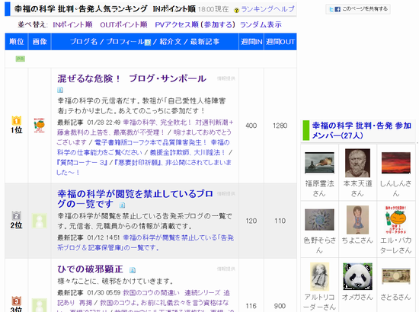Open member オメガさん panda avatar
Screen dimensions: 419x312
357,276
